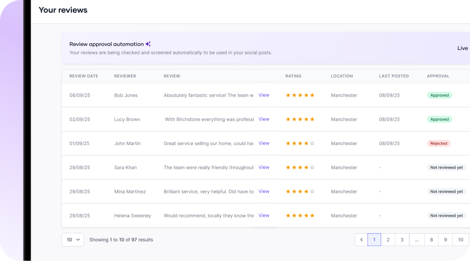Screen dimensions: 470x261
Task: Click Sara Khan's Not reviewed yet badge
Action: (446, 168)
